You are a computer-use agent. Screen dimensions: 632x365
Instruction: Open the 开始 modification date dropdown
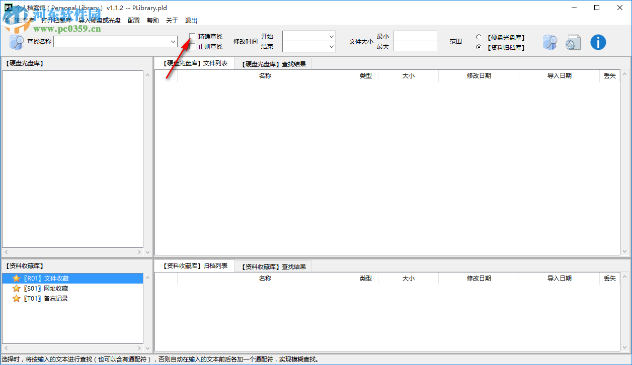[331, 36]
